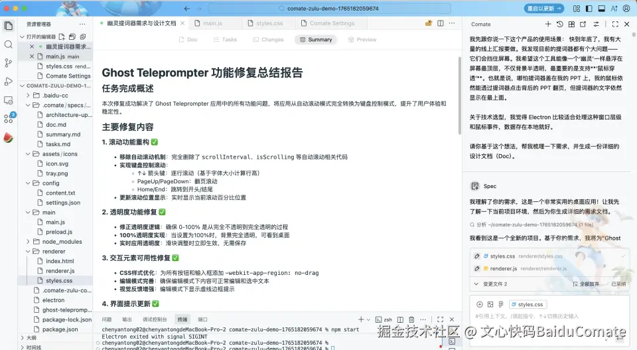Open Comate panel settings sliders icon
The width and height of the screenshot is (637, 350).
(596, 24)
